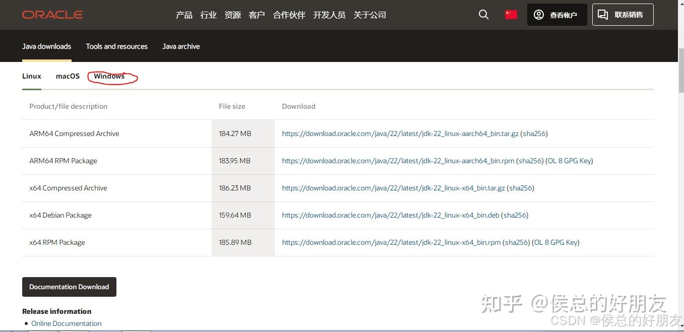The height and width of the screenshot is (332, 684).
Task: Open the 关于公司 menu
Action: pos(369,15)
